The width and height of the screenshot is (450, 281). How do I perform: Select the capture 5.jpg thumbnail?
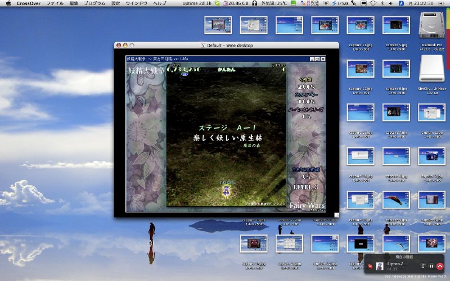click(x=396, y=25)
